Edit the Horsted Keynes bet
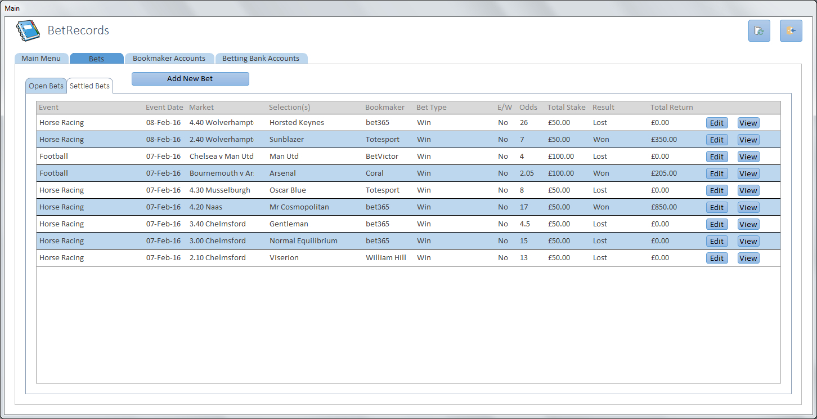Screen dimensions: 817x419 point(716,123)
